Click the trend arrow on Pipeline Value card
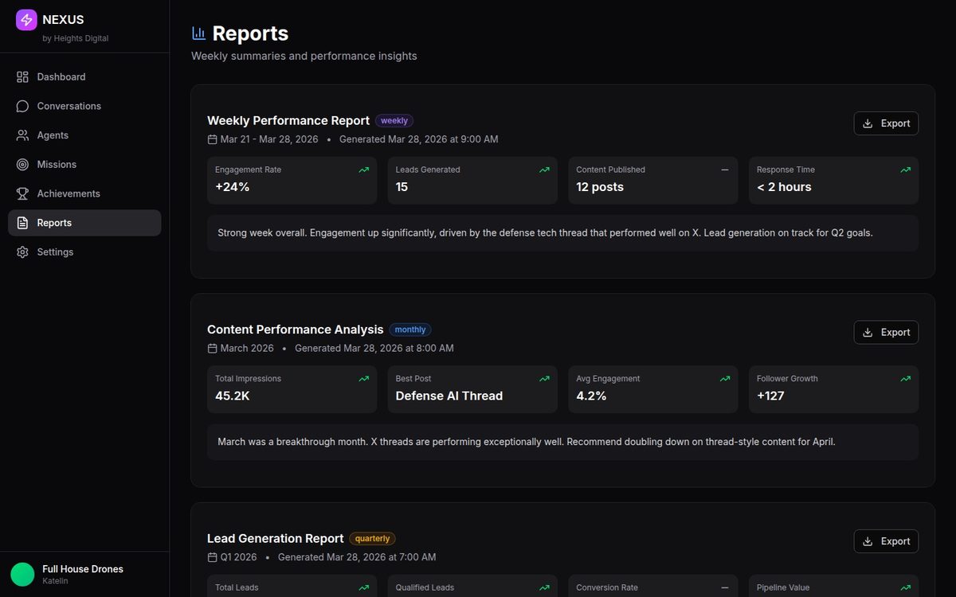This screenshot has width=956, height=597. 905,587
